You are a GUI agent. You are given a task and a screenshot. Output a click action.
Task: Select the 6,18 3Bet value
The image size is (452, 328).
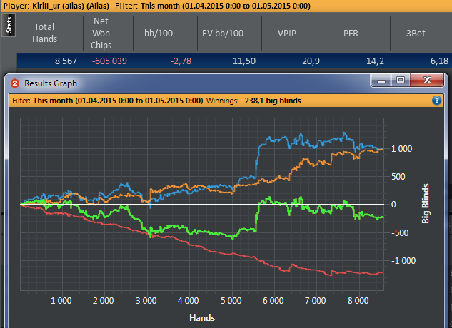click(x=439, y=61)
